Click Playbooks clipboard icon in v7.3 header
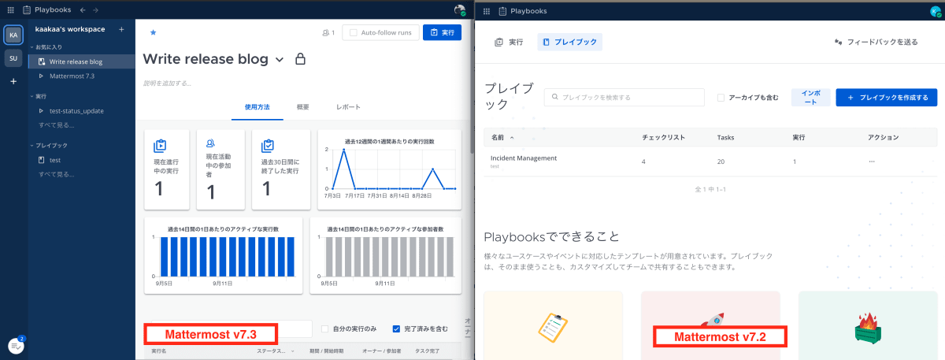Viewport: 945px width, 360px height. tap(27, 9)
